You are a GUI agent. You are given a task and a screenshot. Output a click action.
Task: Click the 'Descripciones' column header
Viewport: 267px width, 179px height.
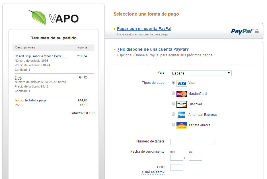25,48
